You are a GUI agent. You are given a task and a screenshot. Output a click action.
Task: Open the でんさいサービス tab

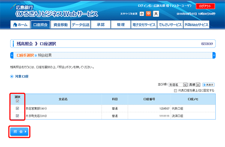170,25
